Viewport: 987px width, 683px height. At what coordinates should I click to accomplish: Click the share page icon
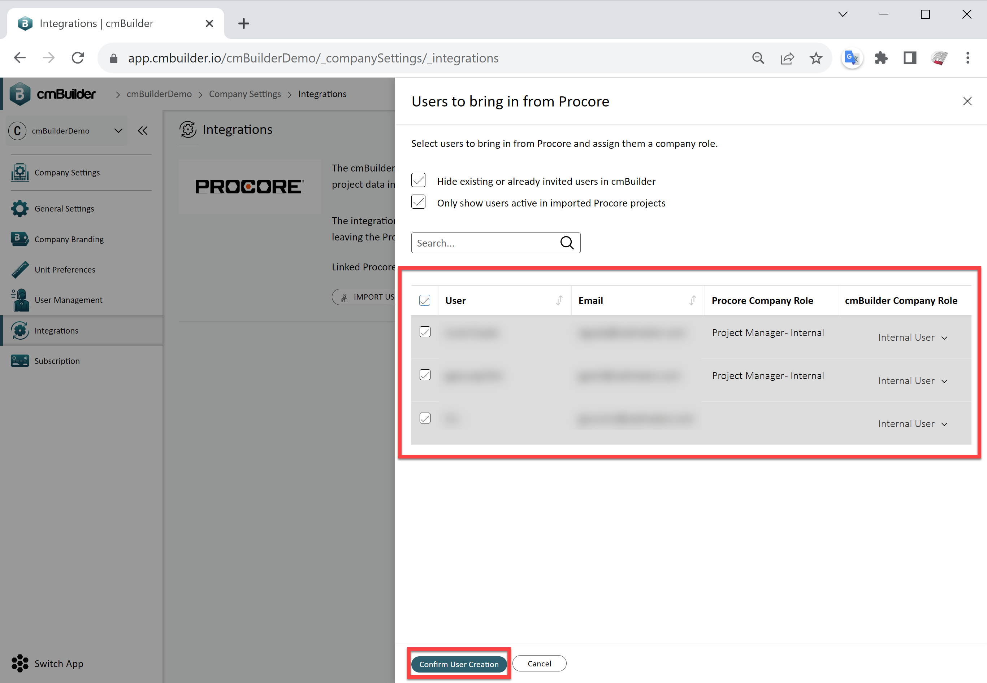pos(787,58)
